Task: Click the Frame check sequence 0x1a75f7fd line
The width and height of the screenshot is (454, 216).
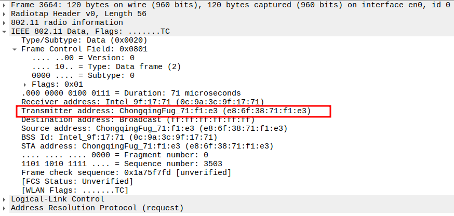Action: [x=126, y=172]
